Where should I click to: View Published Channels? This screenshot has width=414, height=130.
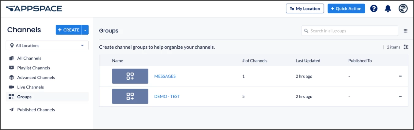(36, 110)
